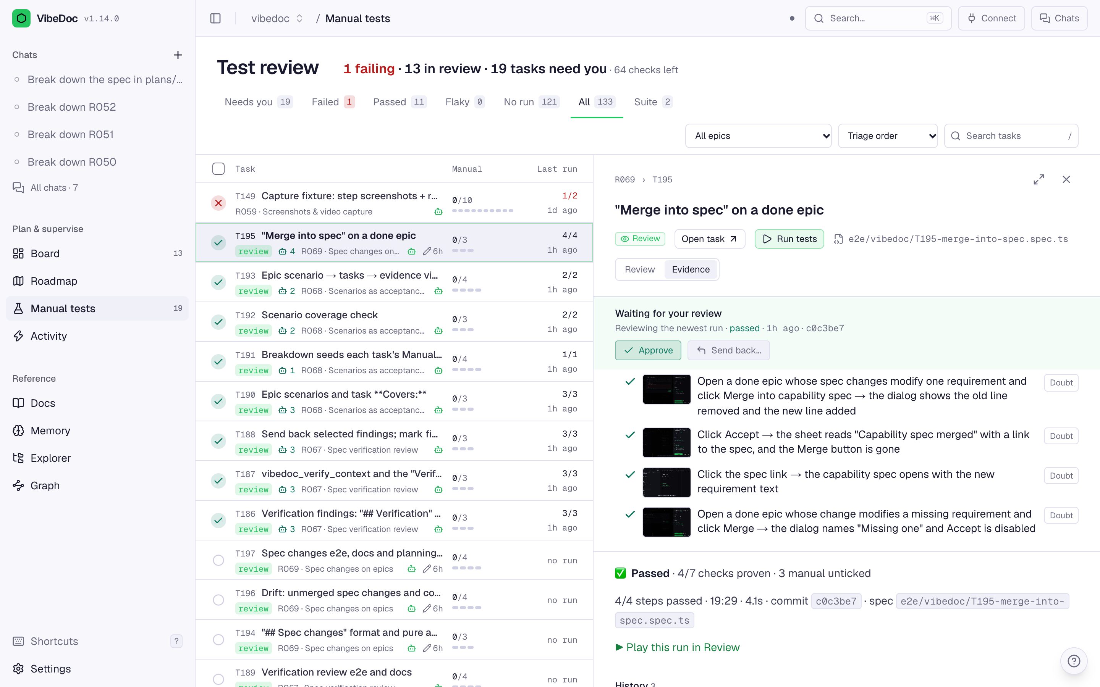1100x687 pixels.
Task: Open the All epics dropdown
Action: 758,136
